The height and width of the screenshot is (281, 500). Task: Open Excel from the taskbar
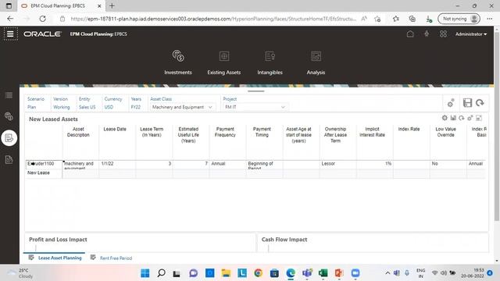[x=323, y=273]
